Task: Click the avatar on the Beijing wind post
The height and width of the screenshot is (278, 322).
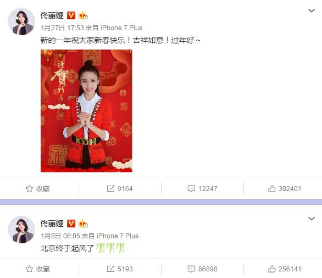Action: pos(21,230)
